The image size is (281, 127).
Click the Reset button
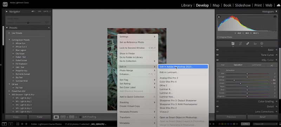click(x=262, y=117)
